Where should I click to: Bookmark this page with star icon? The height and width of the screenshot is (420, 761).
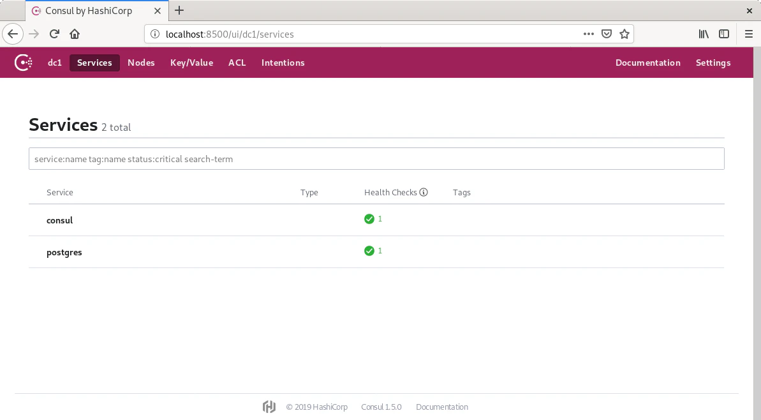(x=624, y=34)
